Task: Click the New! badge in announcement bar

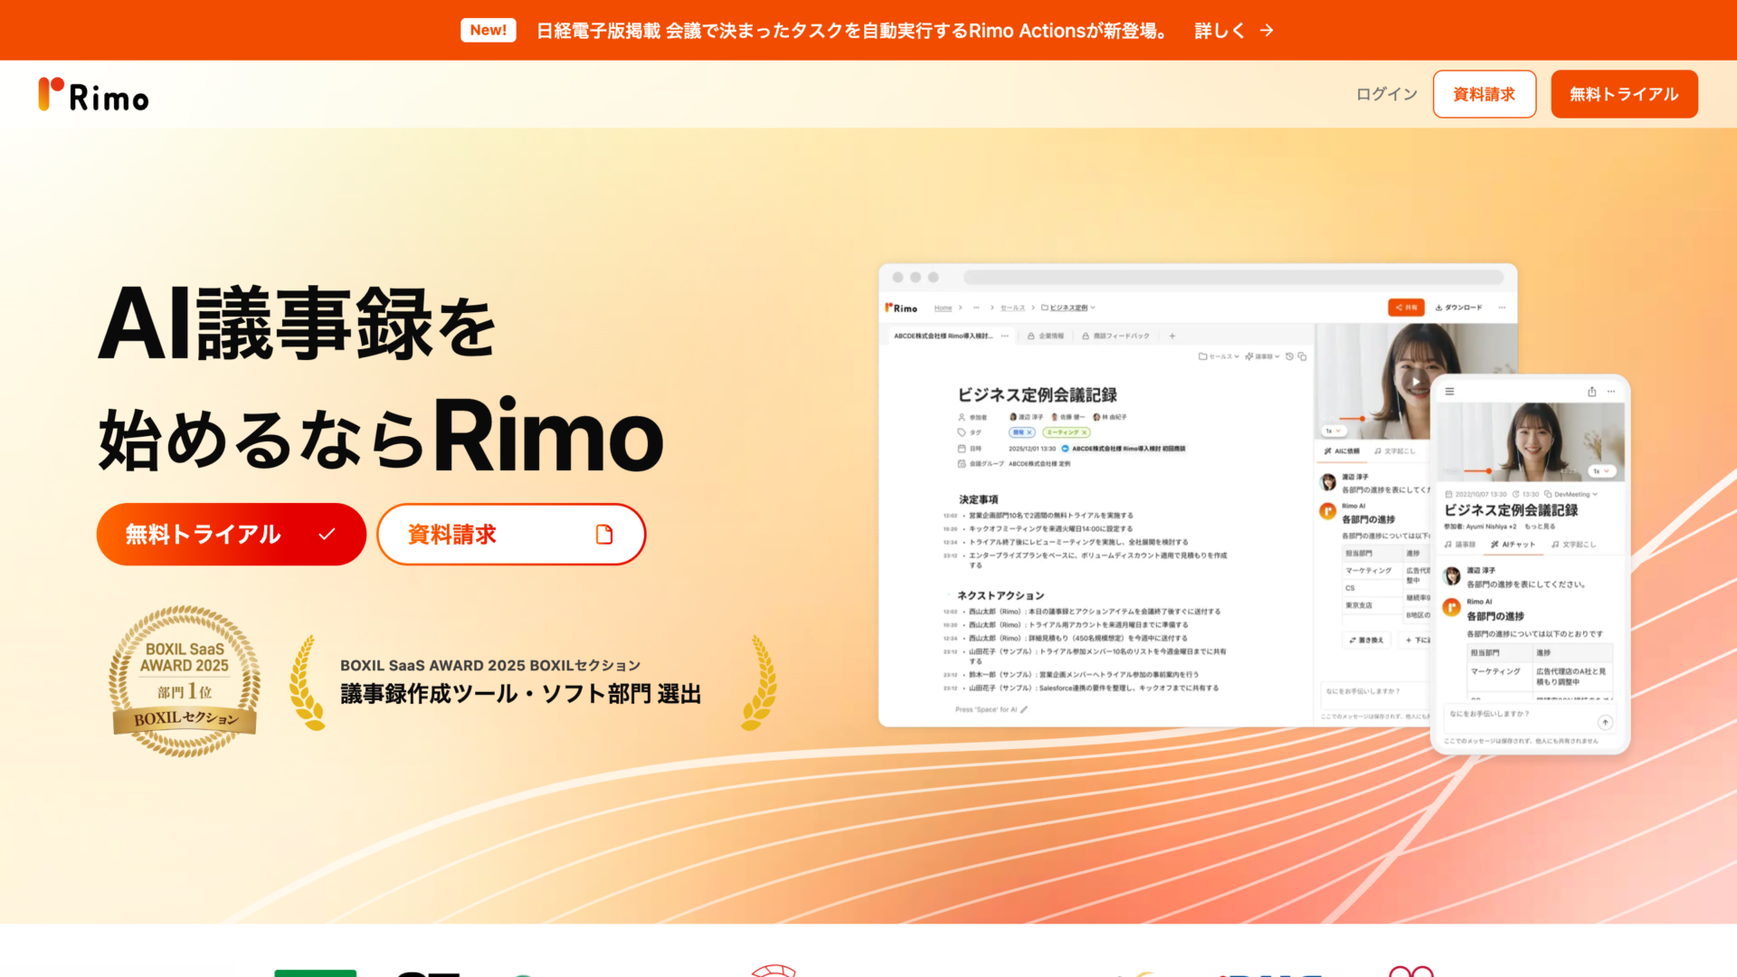Action: (488, 30)
